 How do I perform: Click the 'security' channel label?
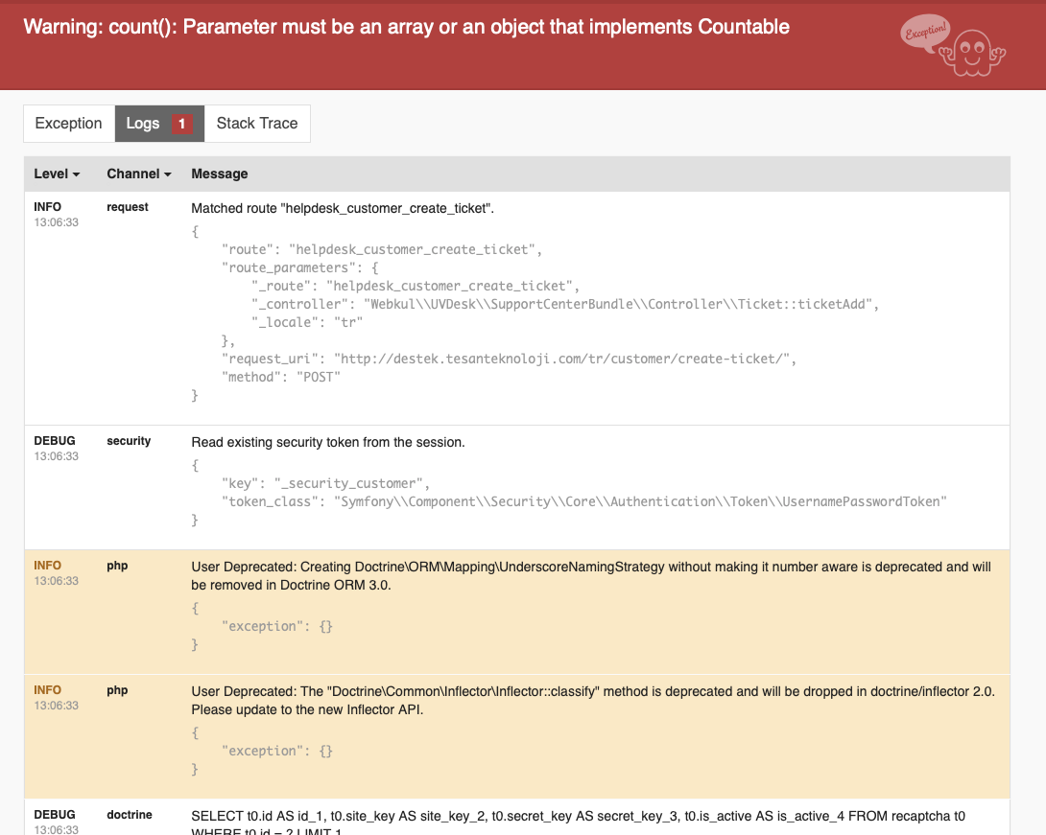(x=130, y=441)
